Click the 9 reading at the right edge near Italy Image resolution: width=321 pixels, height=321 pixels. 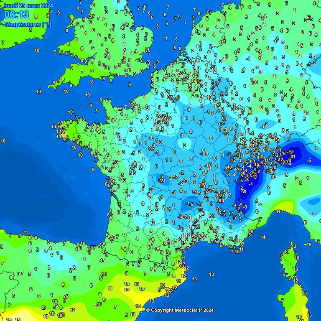pyautogui.click(x=310, y=245)
